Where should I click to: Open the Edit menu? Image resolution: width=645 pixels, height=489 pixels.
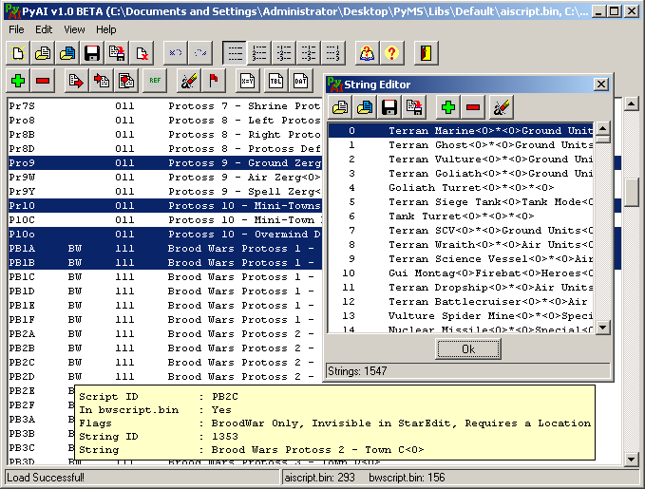point(44,29)
